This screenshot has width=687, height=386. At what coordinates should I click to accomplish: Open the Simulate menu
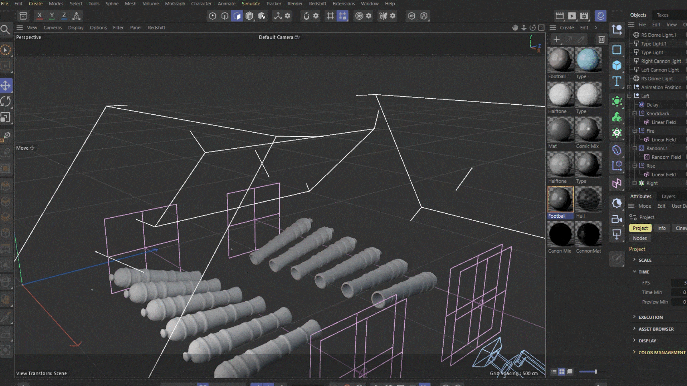point(251,4)
